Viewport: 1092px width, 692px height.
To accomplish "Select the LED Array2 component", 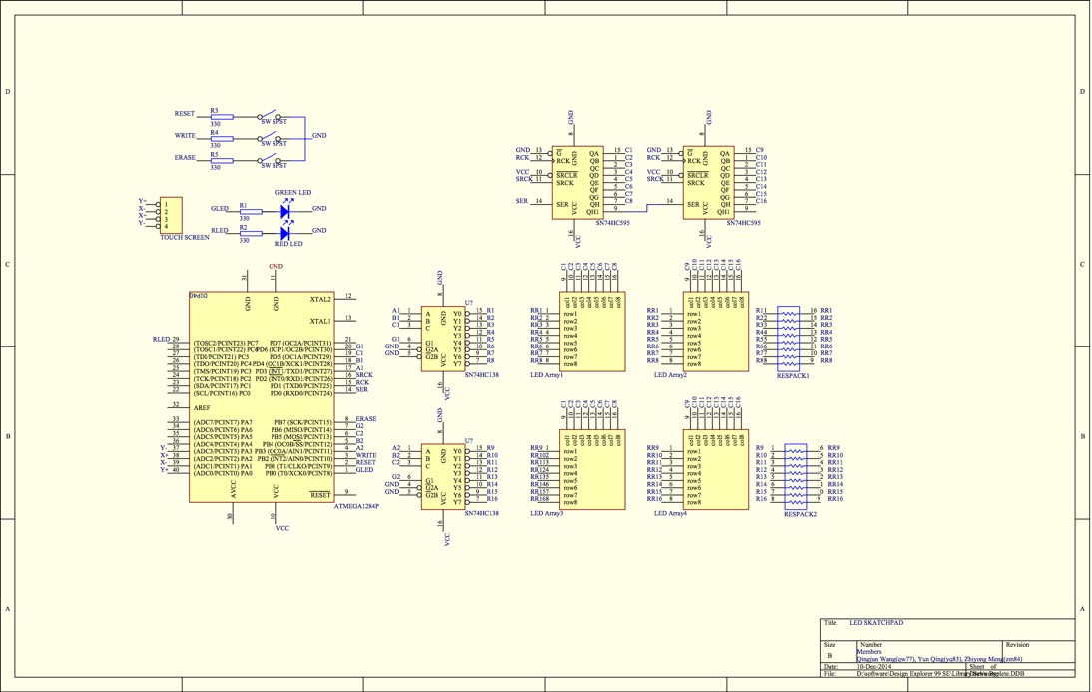I will click(716, 332).
